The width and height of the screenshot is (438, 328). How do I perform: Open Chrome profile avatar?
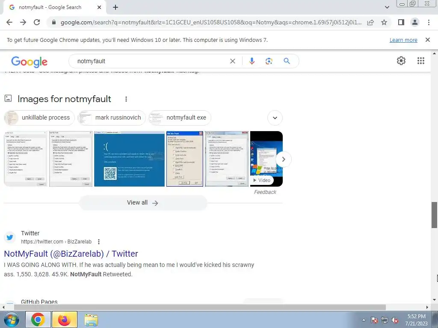coord(415,22)
